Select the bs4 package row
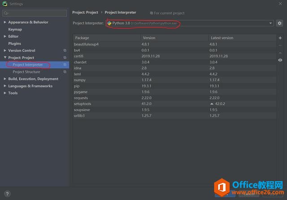This screenshot has width=287, height=200. (174, 50)
